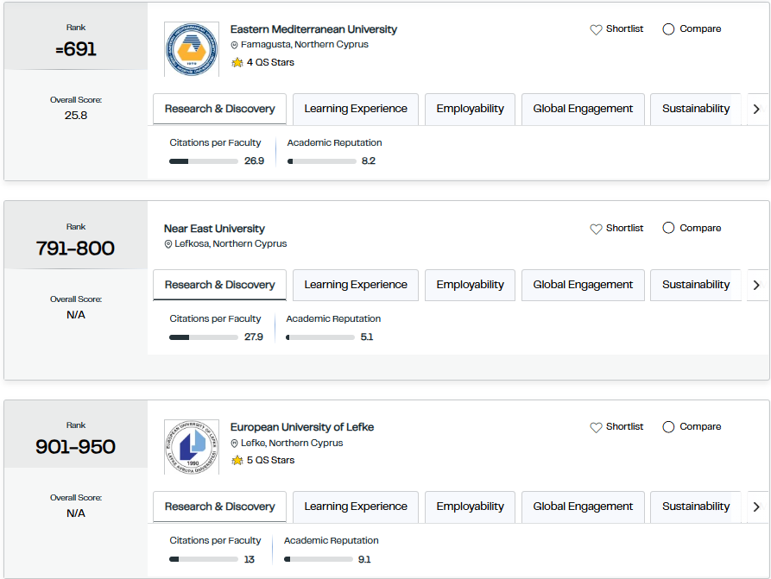Open Sustainability tab for European University of Lefke

click(696, 507)
